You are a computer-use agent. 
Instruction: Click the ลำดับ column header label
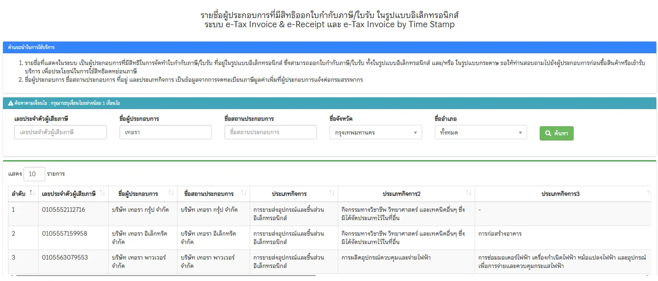pyautogui.click(x=18, y=194)
